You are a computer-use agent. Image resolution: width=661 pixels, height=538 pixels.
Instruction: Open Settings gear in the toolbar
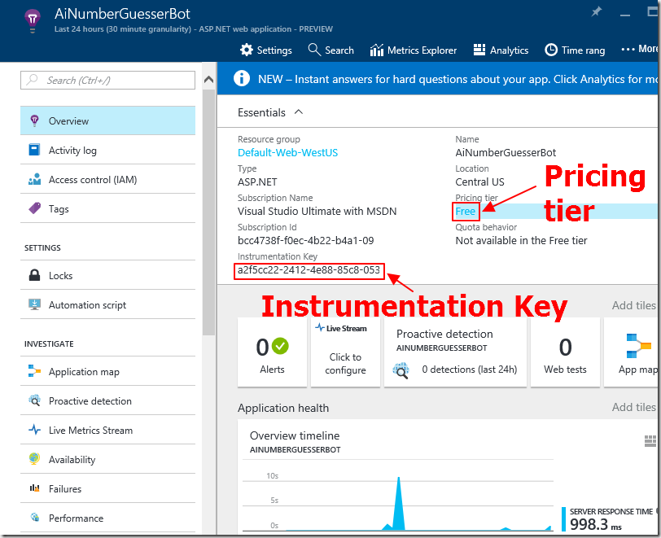tap(246, 50)
